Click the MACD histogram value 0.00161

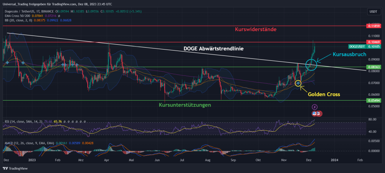pyautogui.click(x=61, y=143)
